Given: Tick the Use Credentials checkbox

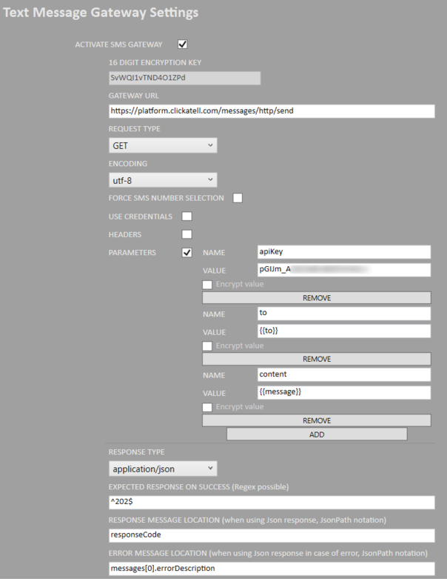Looking at the screenshot, I should coord(187,216).
